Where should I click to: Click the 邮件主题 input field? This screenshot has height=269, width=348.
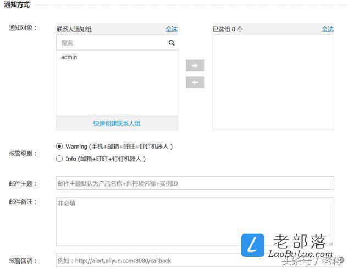point(195,183)
